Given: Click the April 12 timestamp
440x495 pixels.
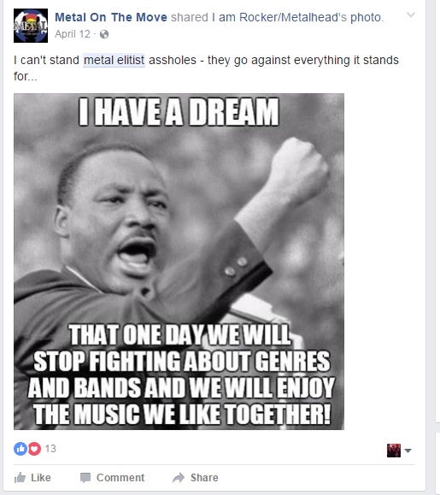Looking at the screenshot, I should (x=73, y=34).
